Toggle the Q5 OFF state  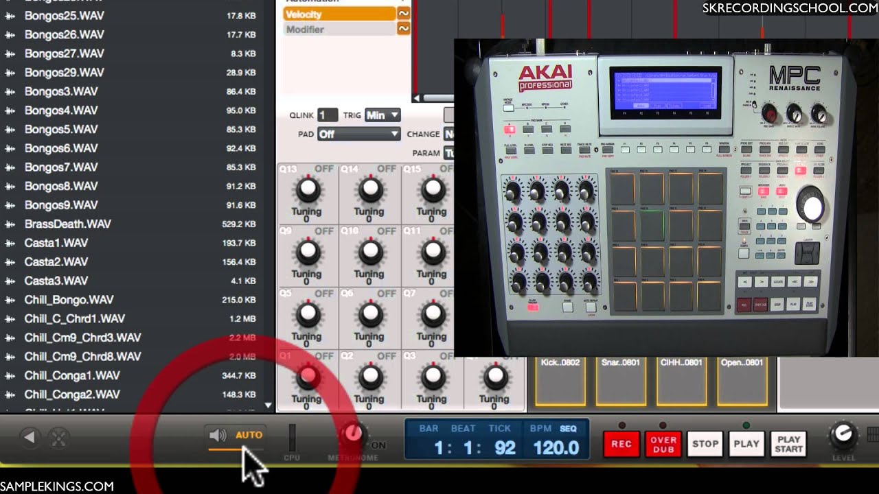(324, 294)
